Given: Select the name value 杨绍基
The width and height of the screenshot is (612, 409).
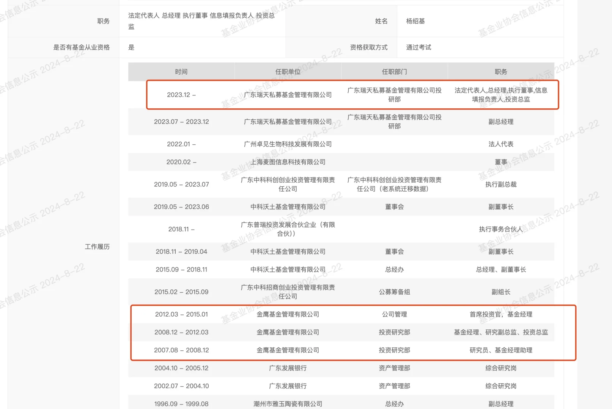Looking at the screenshot, I should 415,21.
